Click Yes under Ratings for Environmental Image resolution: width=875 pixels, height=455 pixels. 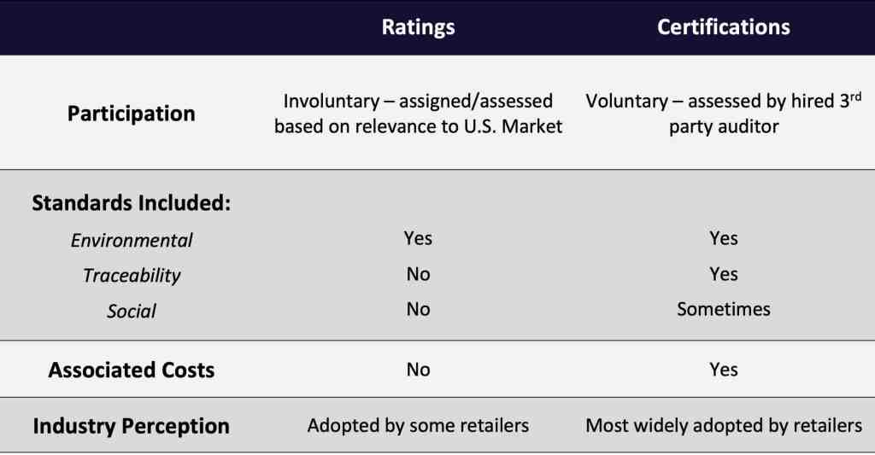(x=418, y=238)
